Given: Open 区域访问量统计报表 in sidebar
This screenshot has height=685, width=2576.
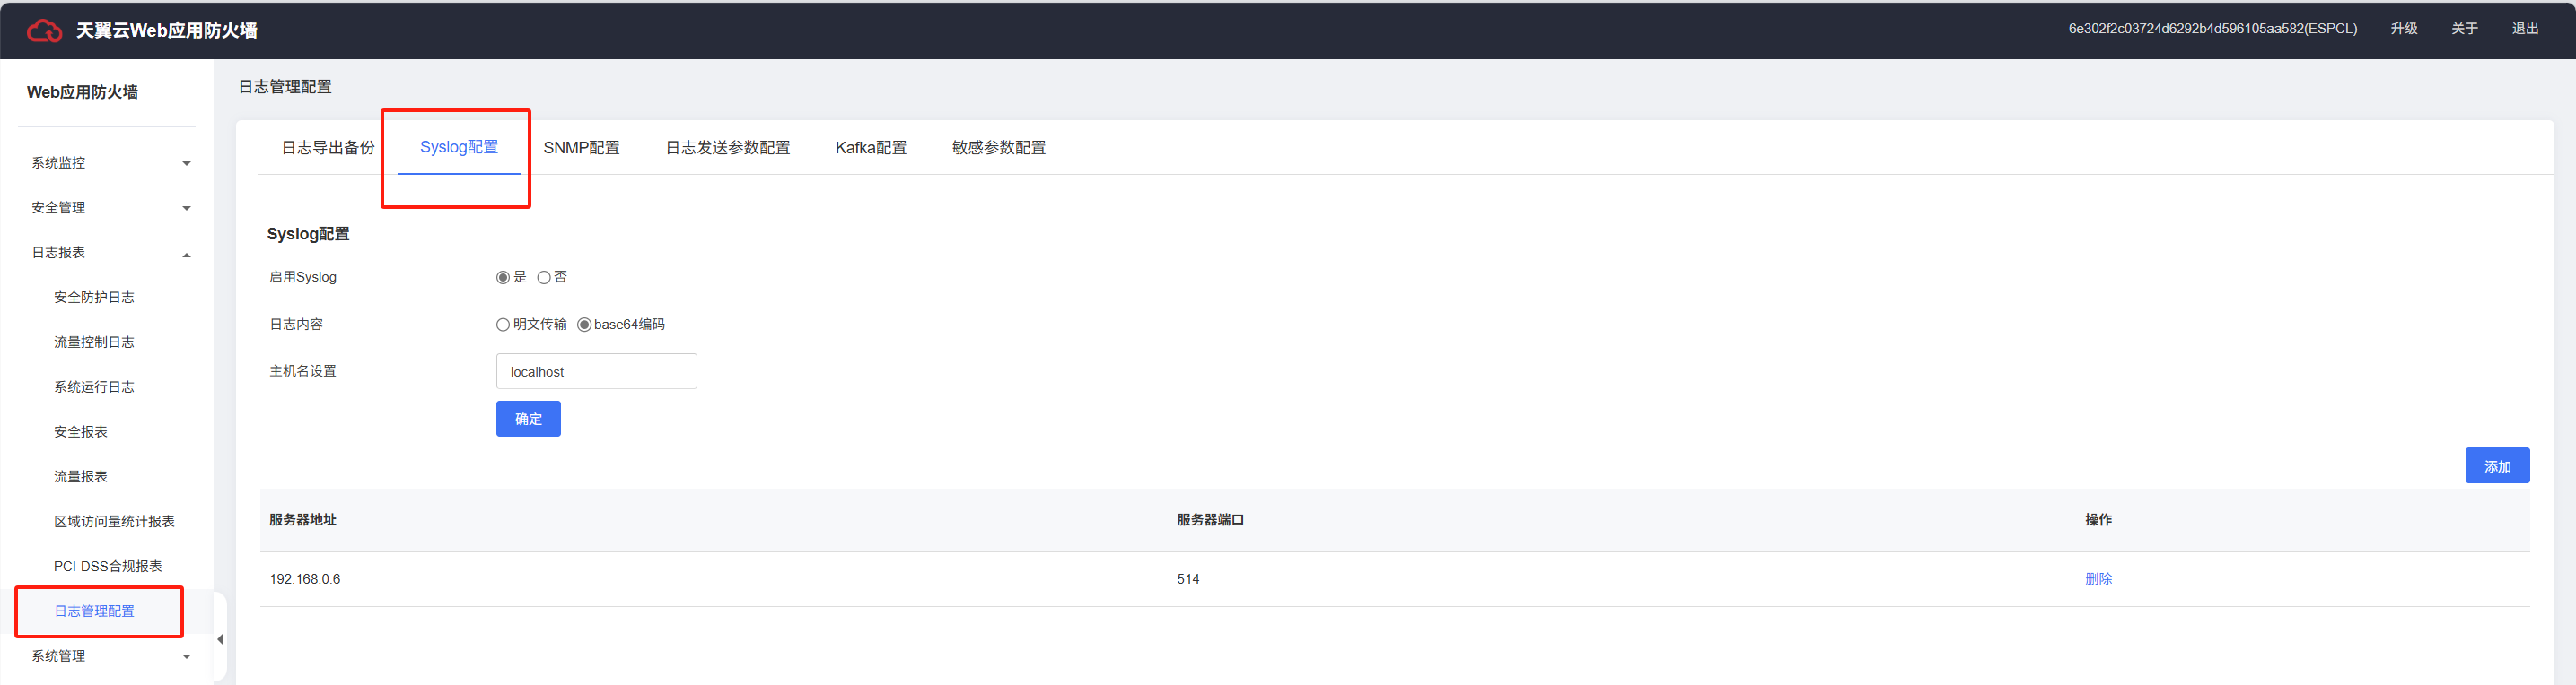Looking at the screenshot, I should tap(114, 522).
